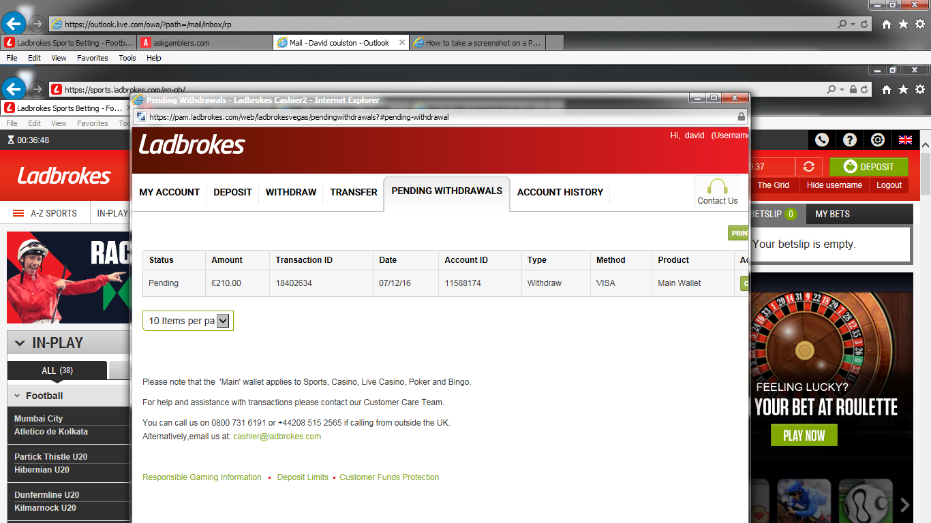
Task: Click Favorites star in Ladbrokes sports browser window
Action: (903, 90)
